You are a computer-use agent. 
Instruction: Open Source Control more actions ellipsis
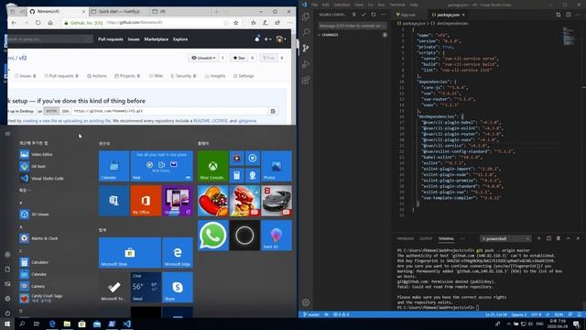click(383, 15)
